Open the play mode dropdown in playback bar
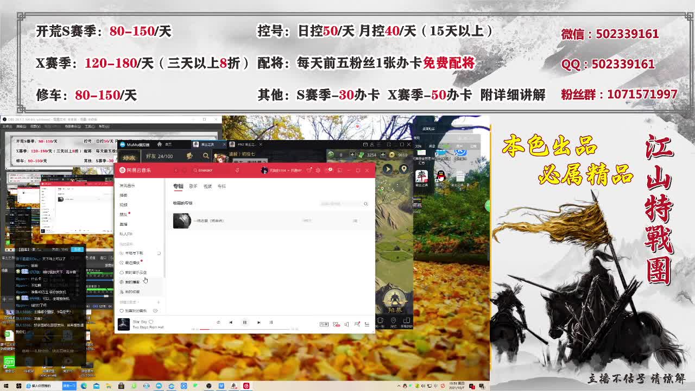 point(218,323)
